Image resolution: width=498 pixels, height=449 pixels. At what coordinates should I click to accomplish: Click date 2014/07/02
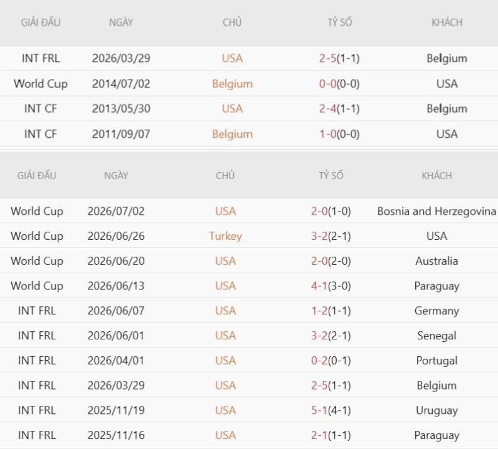pyautogui.click(x=121, y=84)
